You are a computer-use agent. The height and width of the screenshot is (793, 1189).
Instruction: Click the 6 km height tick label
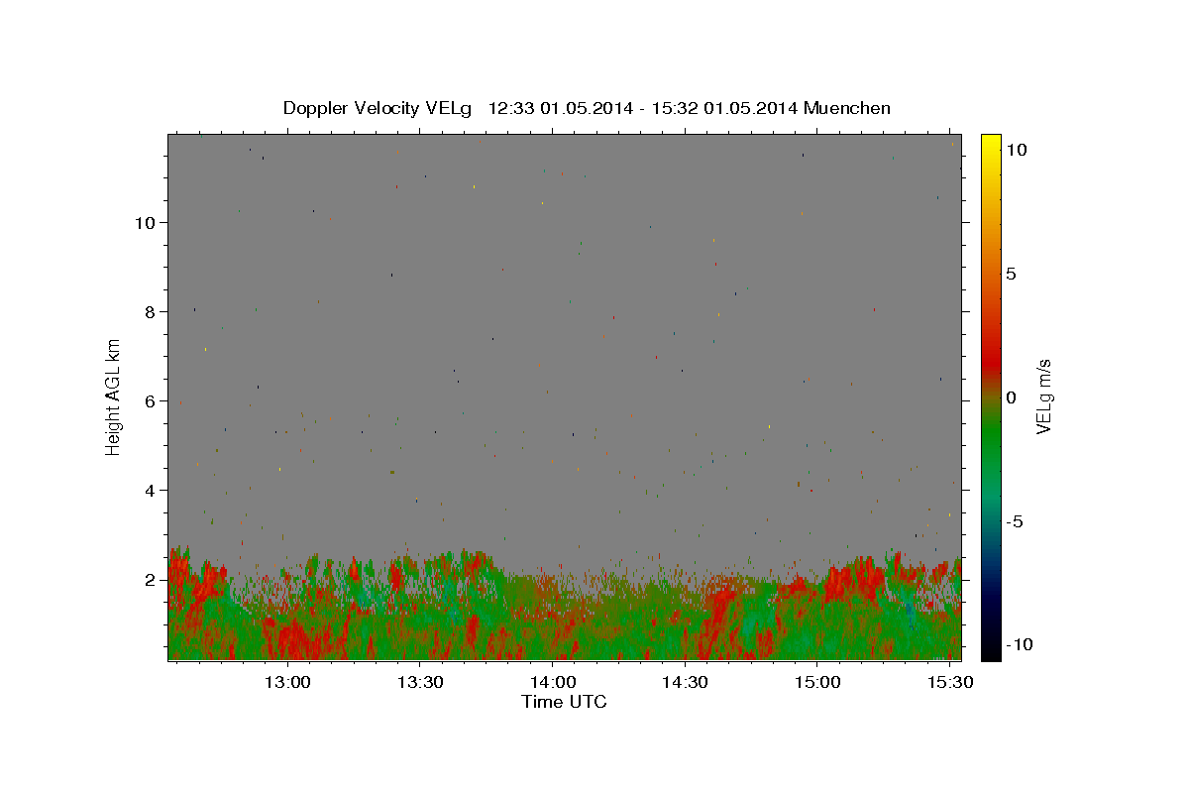click(151, 400)
